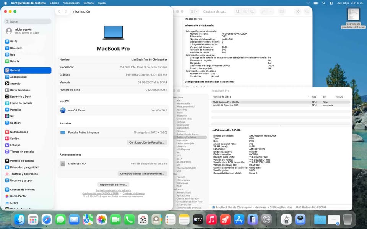Expand Preview toolbar overflow chevrons
The height and width of the screenshot is (229, 367).
pos(298,11)
